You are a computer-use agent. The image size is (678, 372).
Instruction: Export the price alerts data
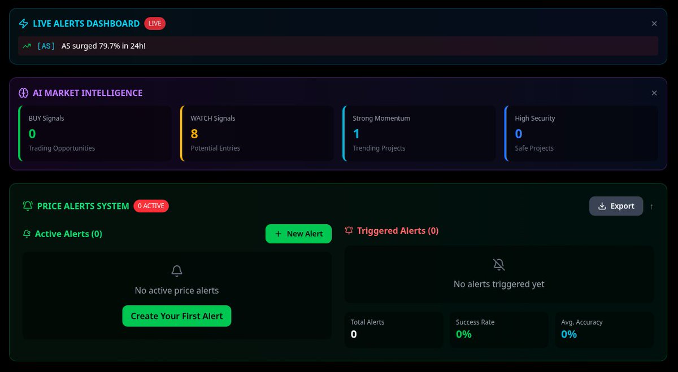pos(616,206)
